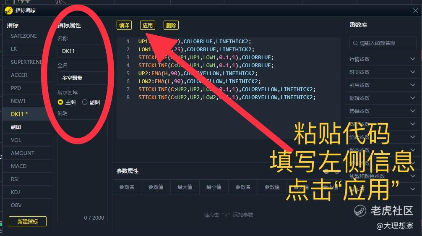The width and height of the screenshot is (422, 236).
Task: Click the 全名 field showing 多空飘带
Action: coord(82,78)
